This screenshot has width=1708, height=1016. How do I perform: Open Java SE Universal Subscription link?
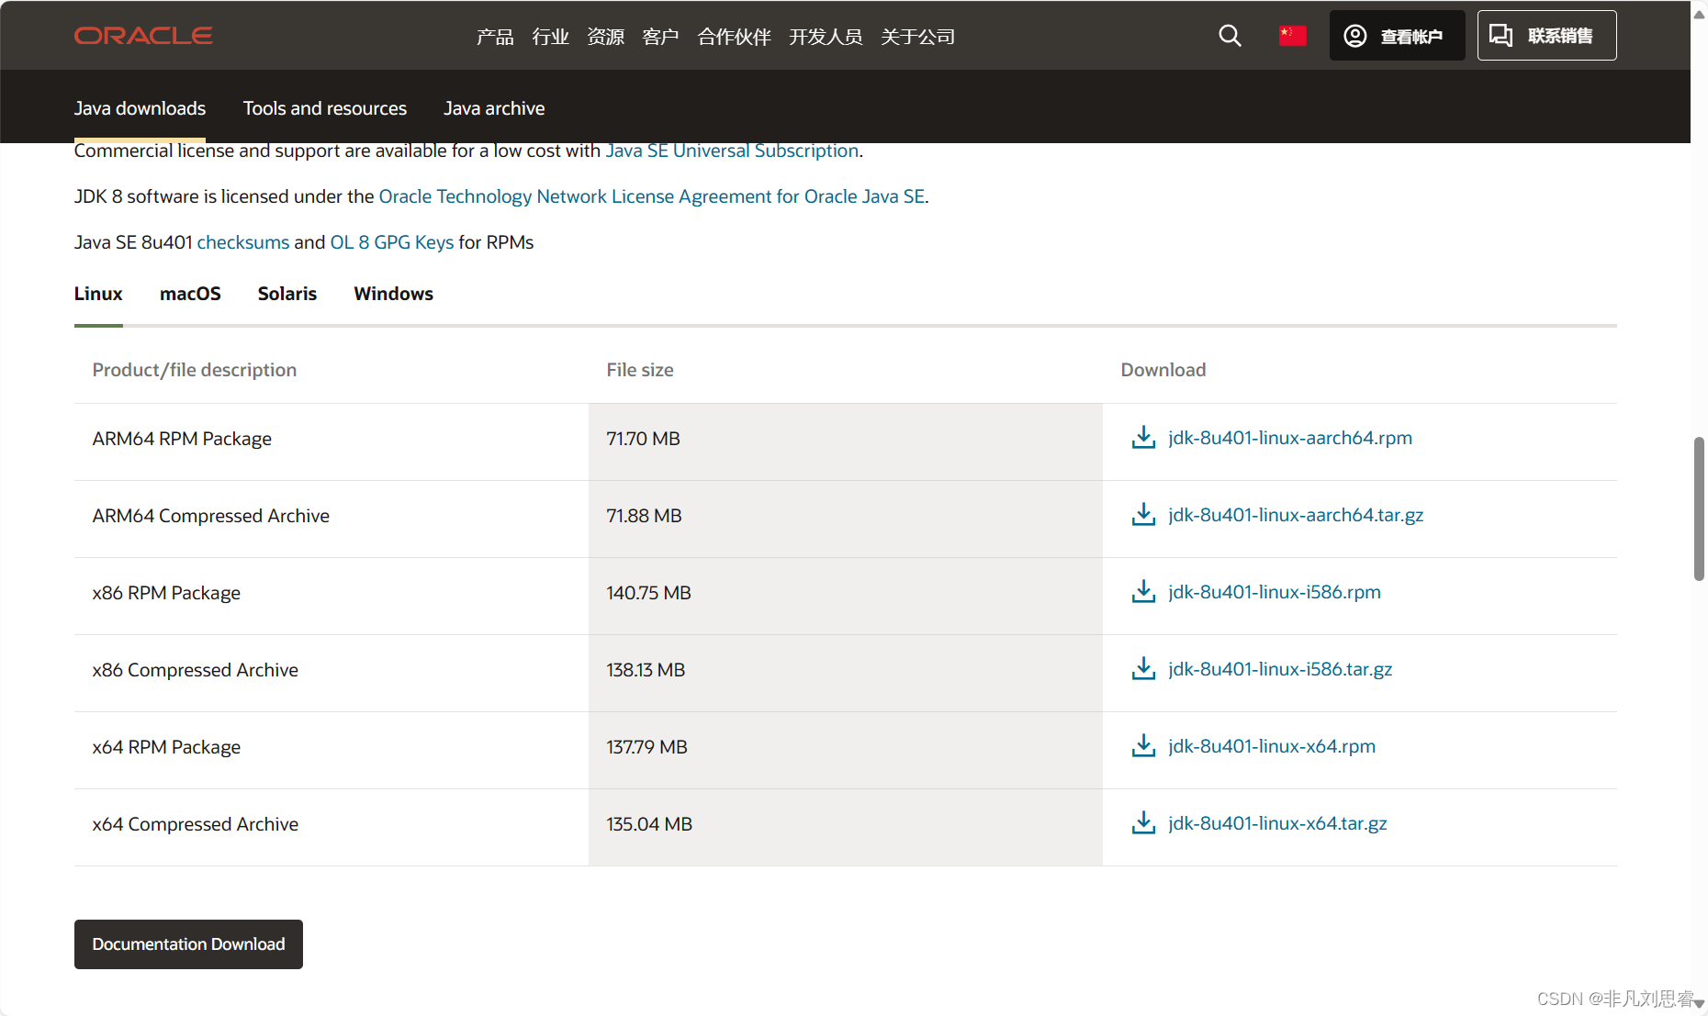pyautogui.click(x=732, y=151)
